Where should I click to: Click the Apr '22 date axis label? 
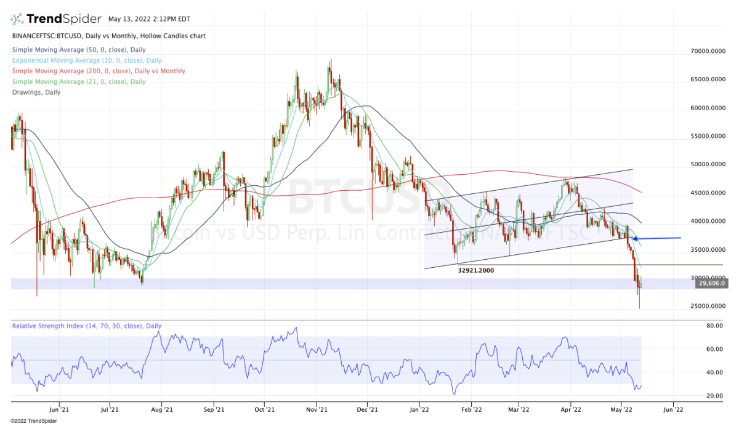click(x=571, y=408)
